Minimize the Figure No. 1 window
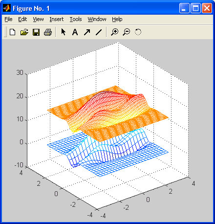 pos(184,8)
